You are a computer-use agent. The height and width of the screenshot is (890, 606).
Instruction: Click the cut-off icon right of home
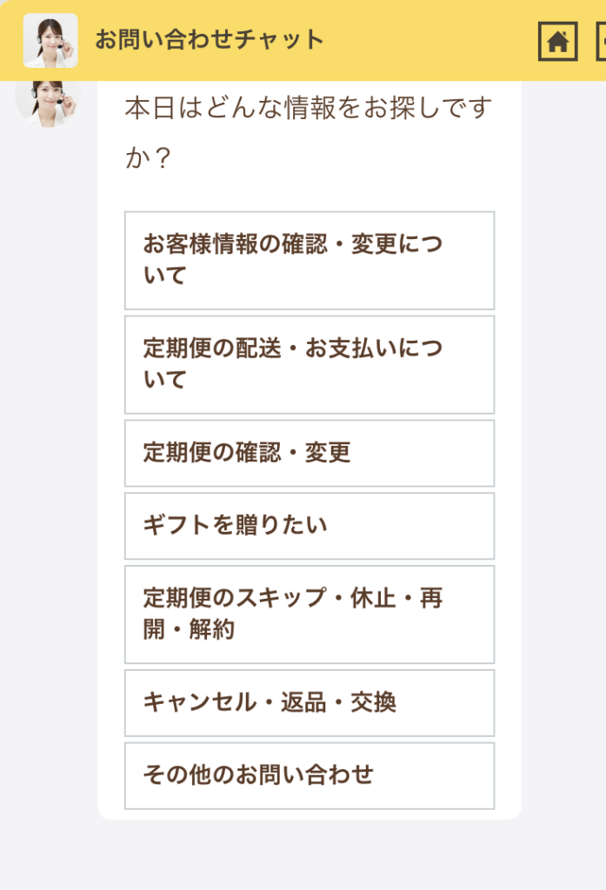(x=601, y=41)
